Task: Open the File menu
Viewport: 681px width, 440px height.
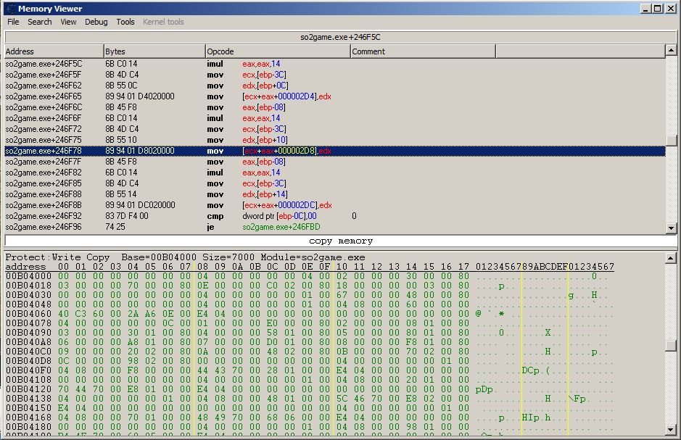Action: pyautogui.click(x=13, y=22)
